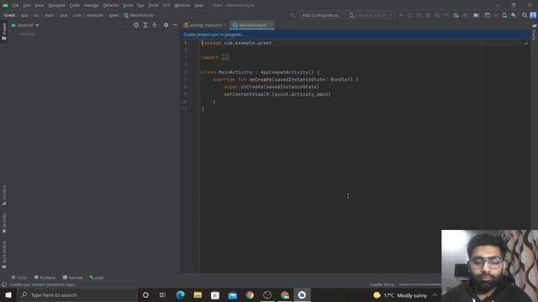Open the Tools menu
538x302 pixels.
point(153,5)
